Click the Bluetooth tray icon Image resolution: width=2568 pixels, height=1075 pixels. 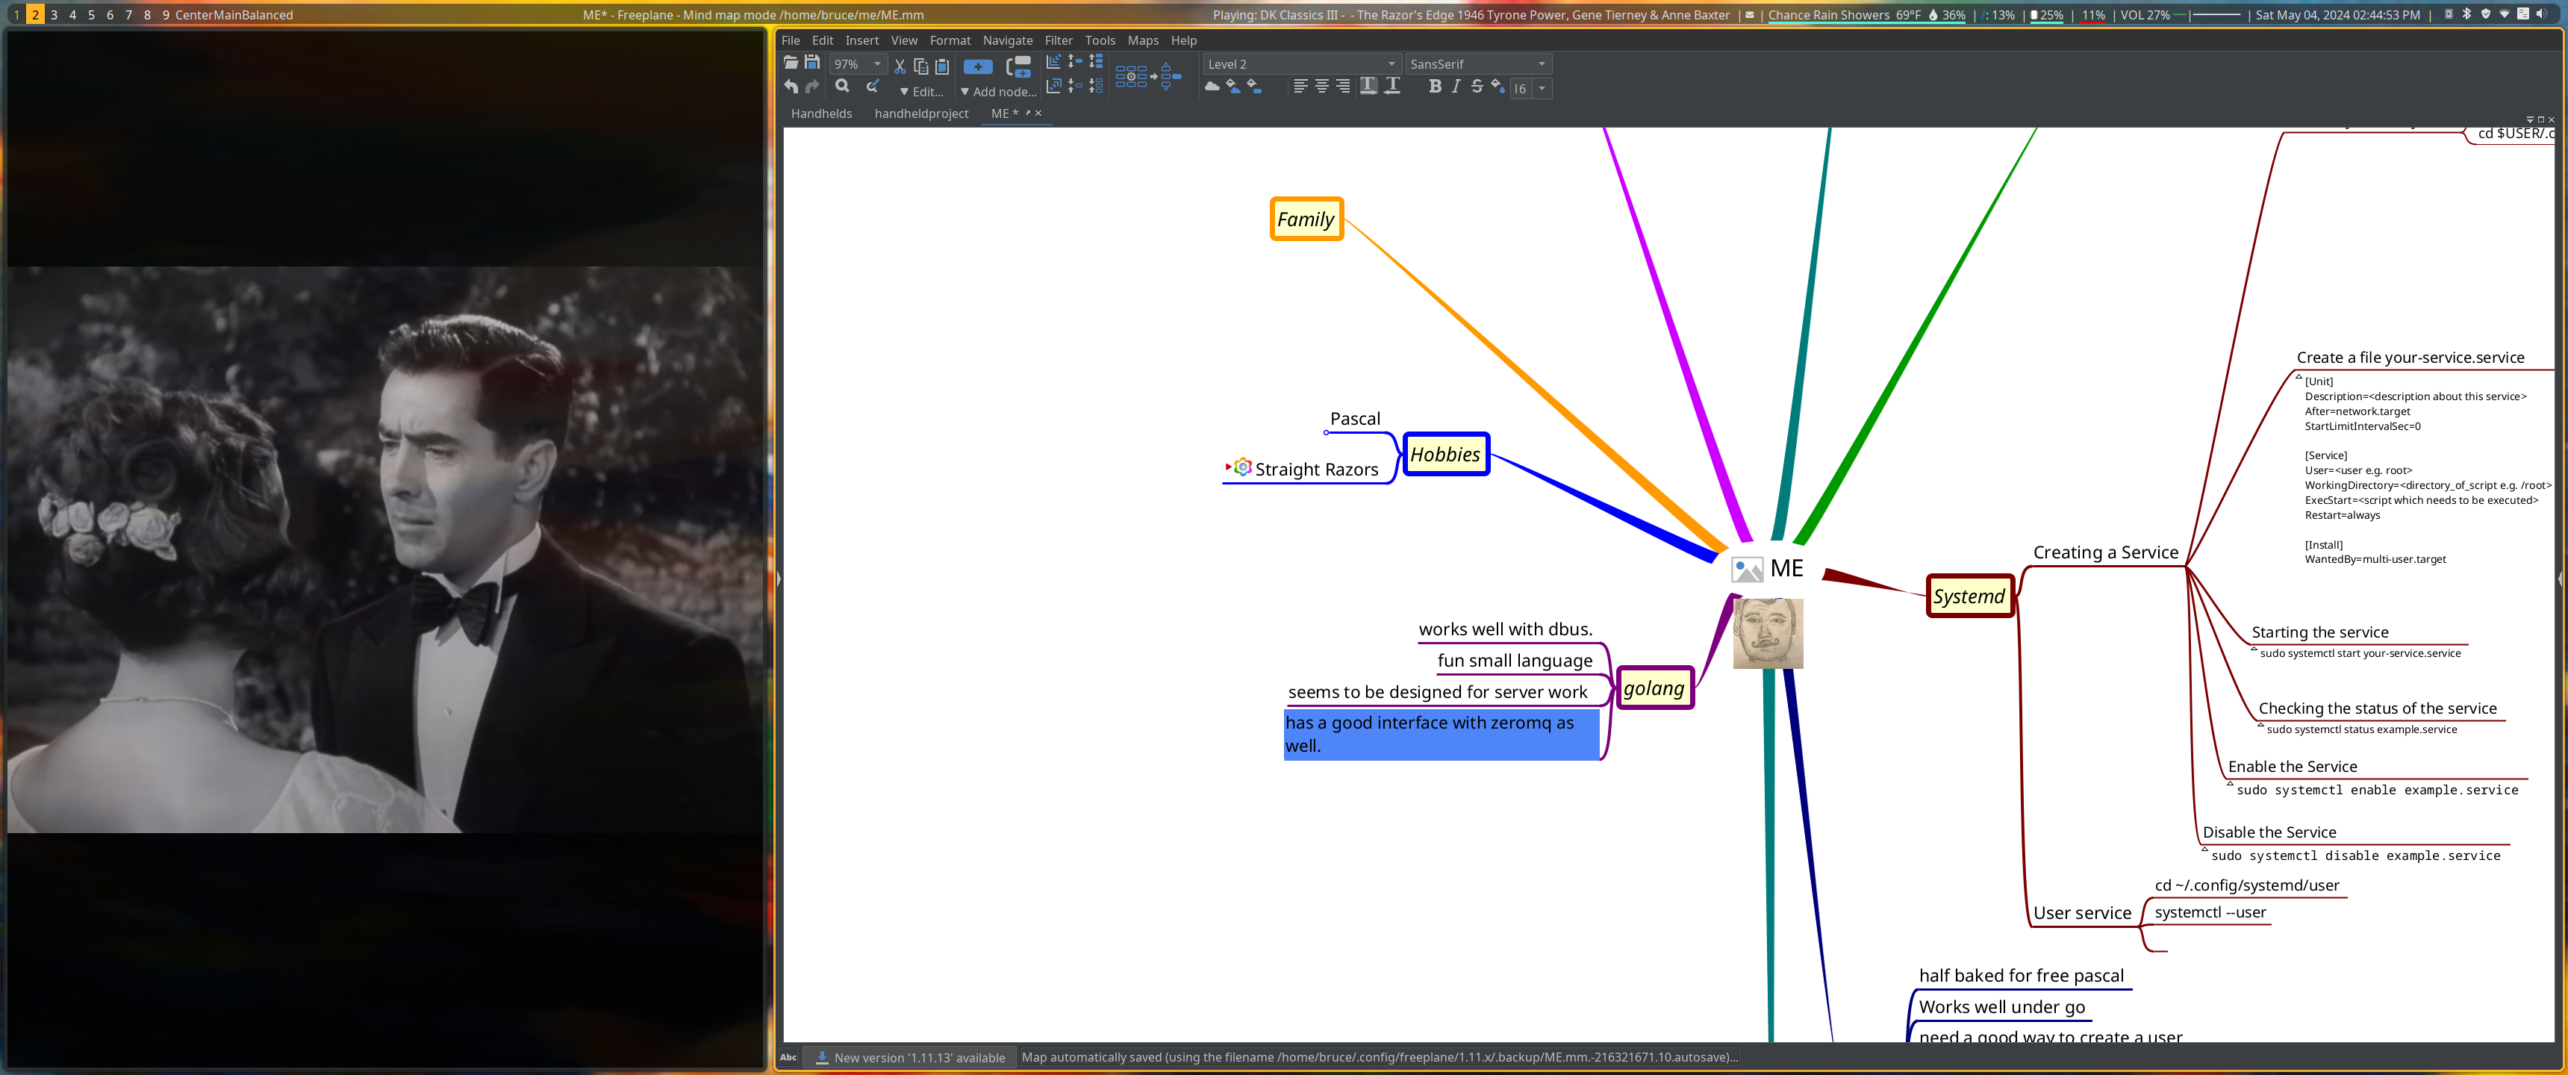point(2466,14)
